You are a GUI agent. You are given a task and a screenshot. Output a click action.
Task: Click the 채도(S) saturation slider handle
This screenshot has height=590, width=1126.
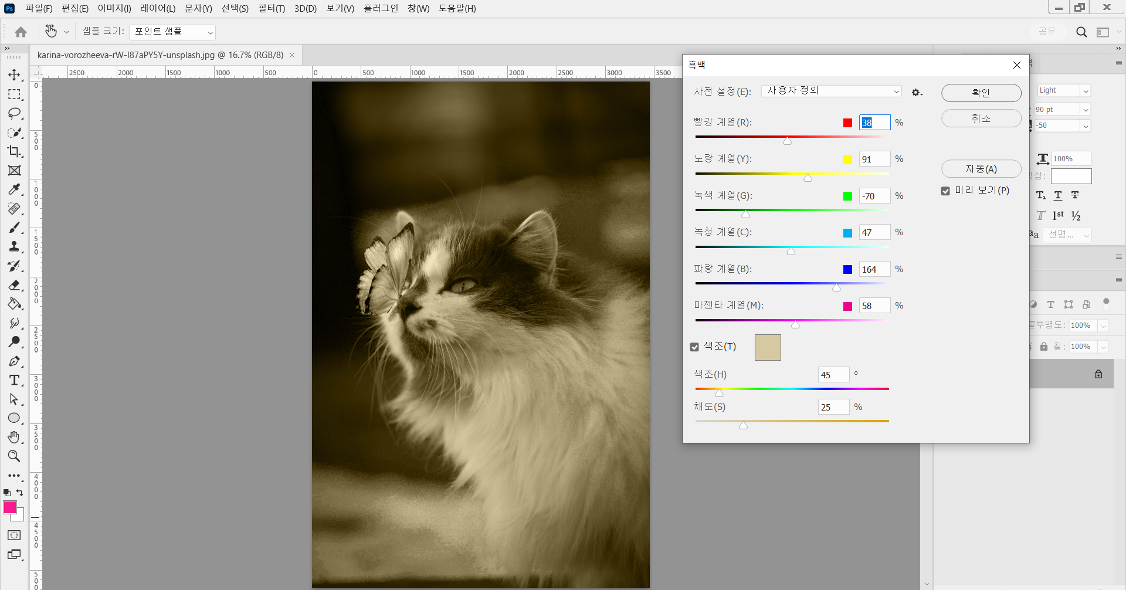743,426
